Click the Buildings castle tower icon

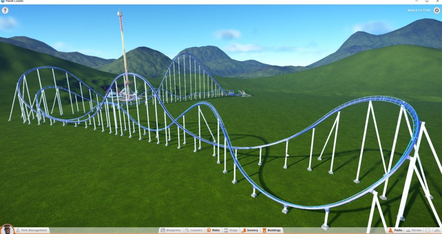tap(264, 230)
